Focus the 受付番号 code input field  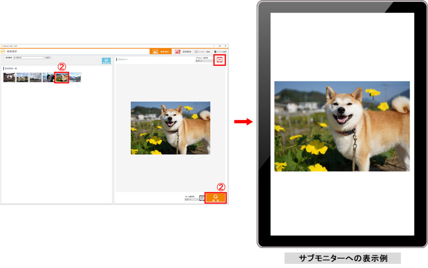pyautogui.click(x=28, y=58)
